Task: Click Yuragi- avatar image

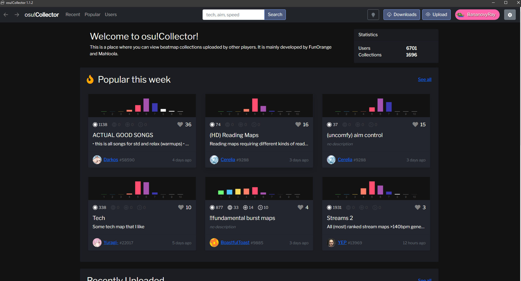Action: click(x=97, y=243)
